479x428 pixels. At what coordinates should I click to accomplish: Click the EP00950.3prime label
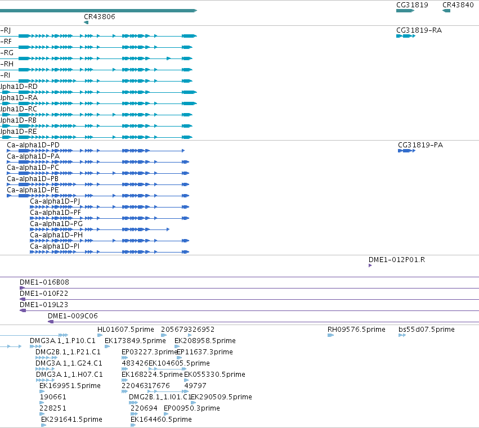192,409
